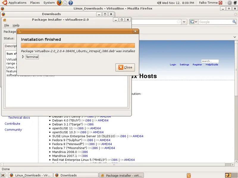Click the page's vertical scrollbar thumb
This screenshot has width=238, height=178.
[236, 70]
